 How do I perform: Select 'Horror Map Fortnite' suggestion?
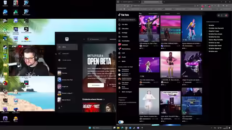(216, 40)
